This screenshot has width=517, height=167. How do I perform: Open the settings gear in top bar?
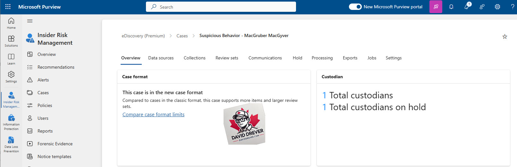point(497,7)
